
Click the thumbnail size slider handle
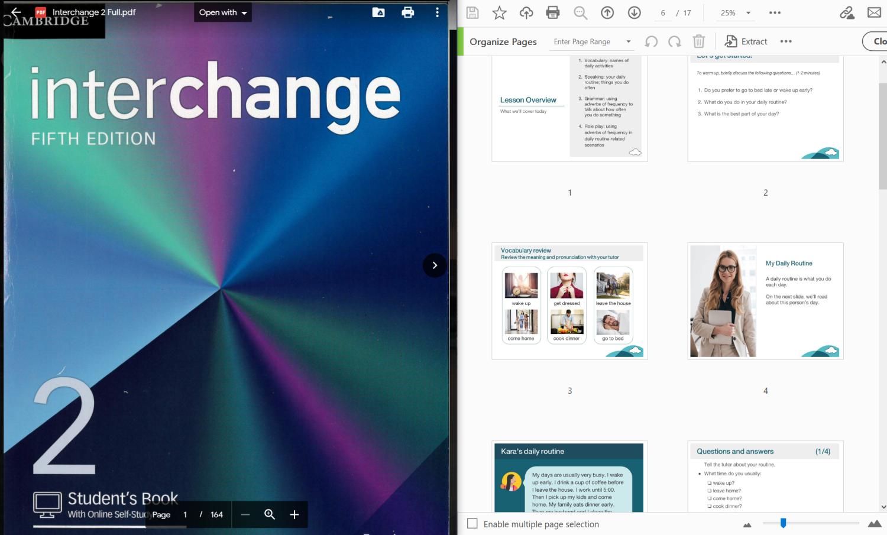pyautogui.click(x=783, y=523)
